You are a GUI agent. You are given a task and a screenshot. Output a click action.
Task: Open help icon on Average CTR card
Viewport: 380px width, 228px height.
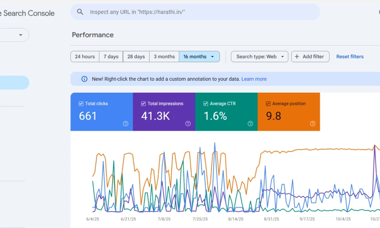click(250, 123)
